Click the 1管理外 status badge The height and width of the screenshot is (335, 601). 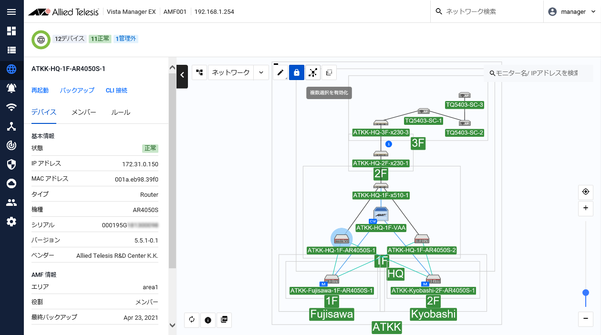[x=126, y=39]
